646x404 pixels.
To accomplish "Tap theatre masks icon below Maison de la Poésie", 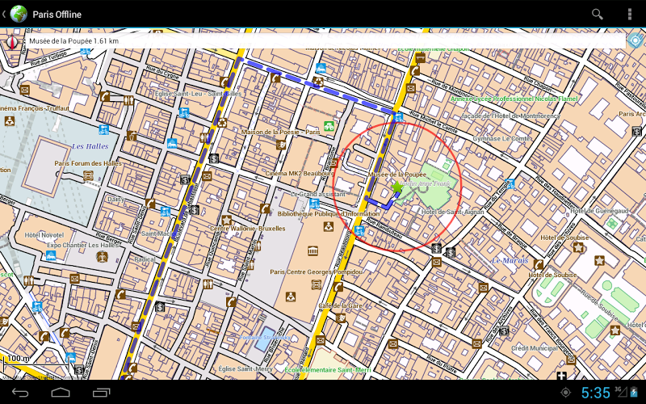I will [281, 145].
